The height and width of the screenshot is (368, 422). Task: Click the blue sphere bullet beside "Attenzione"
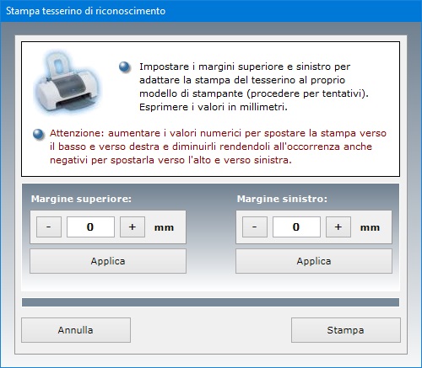click(39, 134)
